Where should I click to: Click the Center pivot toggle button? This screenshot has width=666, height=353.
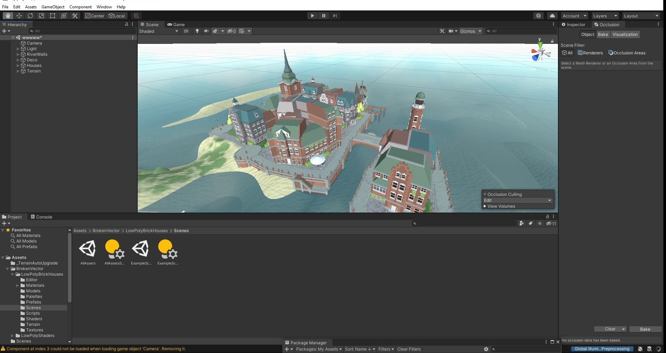95,16
